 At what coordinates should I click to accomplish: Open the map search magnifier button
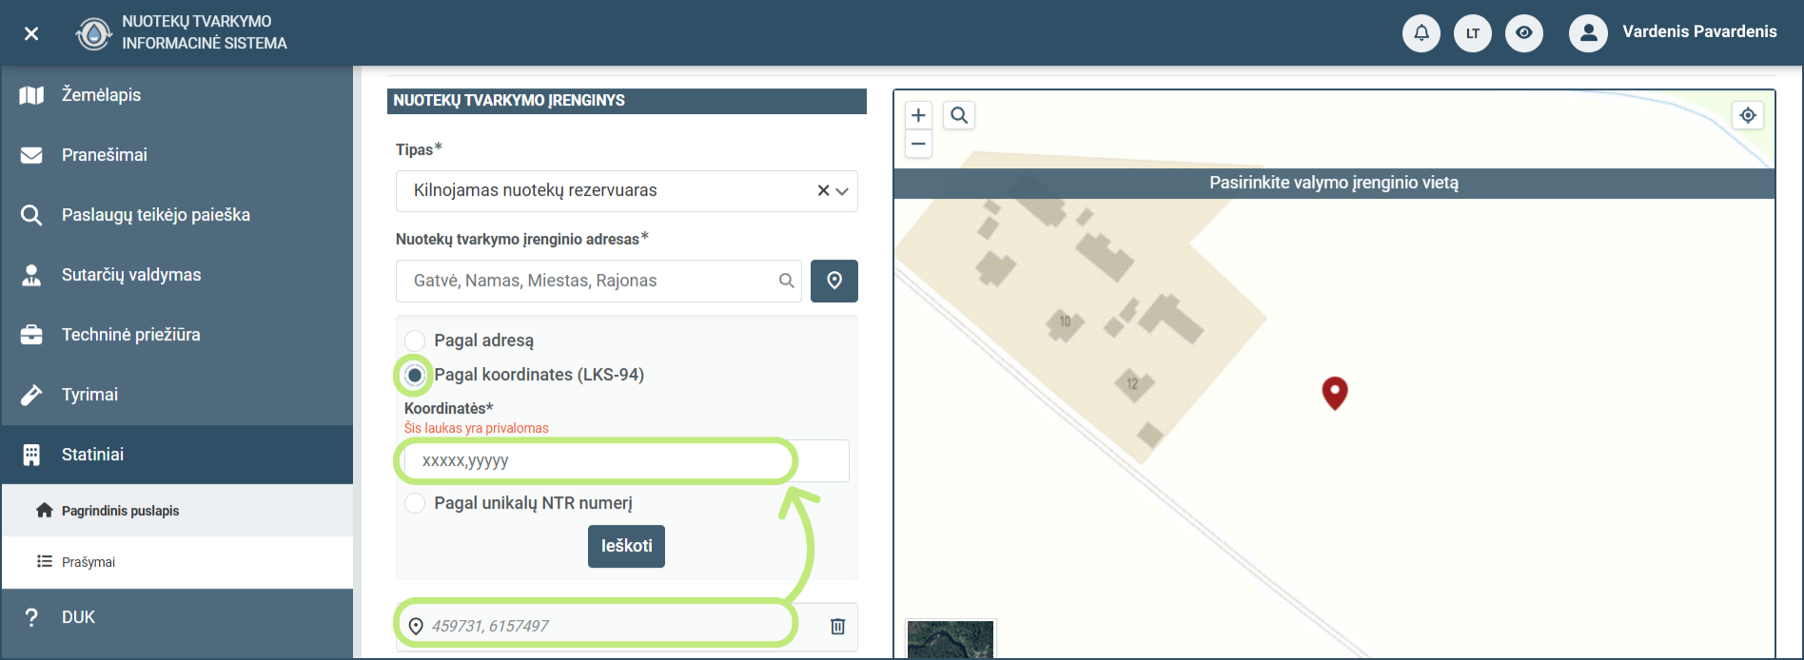tap(959, 115)
